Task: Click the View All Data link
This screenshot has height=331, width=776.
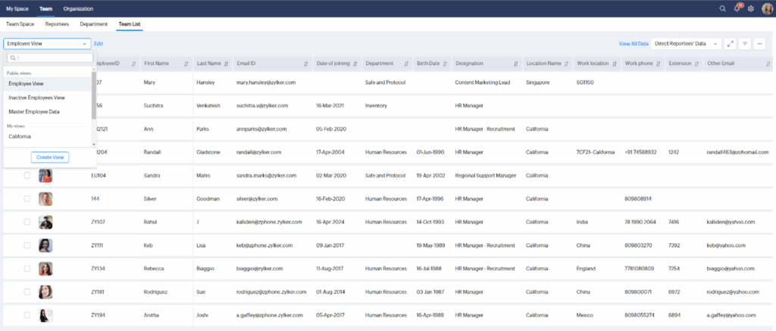Action: (x=634, y=44)
